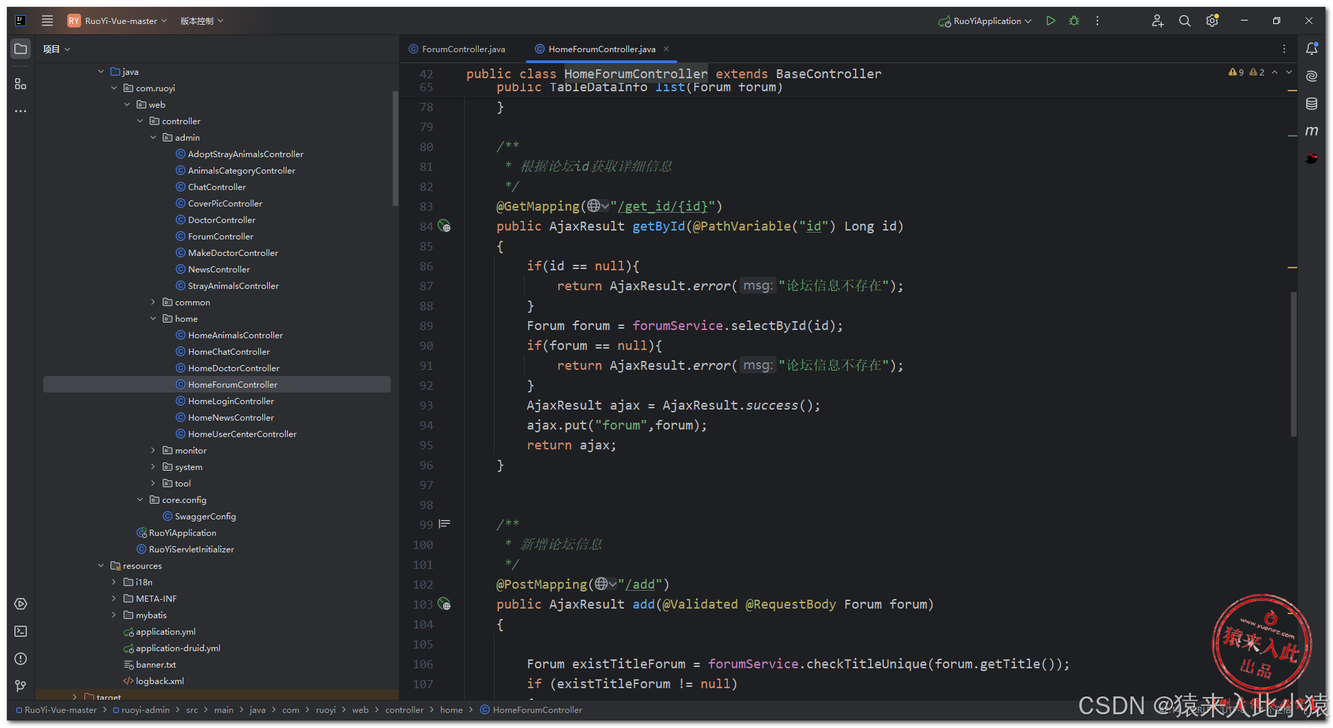This screenshot has width=1333, height=728.
Task: Expand the tool folder
Action: tap(153, 483)
